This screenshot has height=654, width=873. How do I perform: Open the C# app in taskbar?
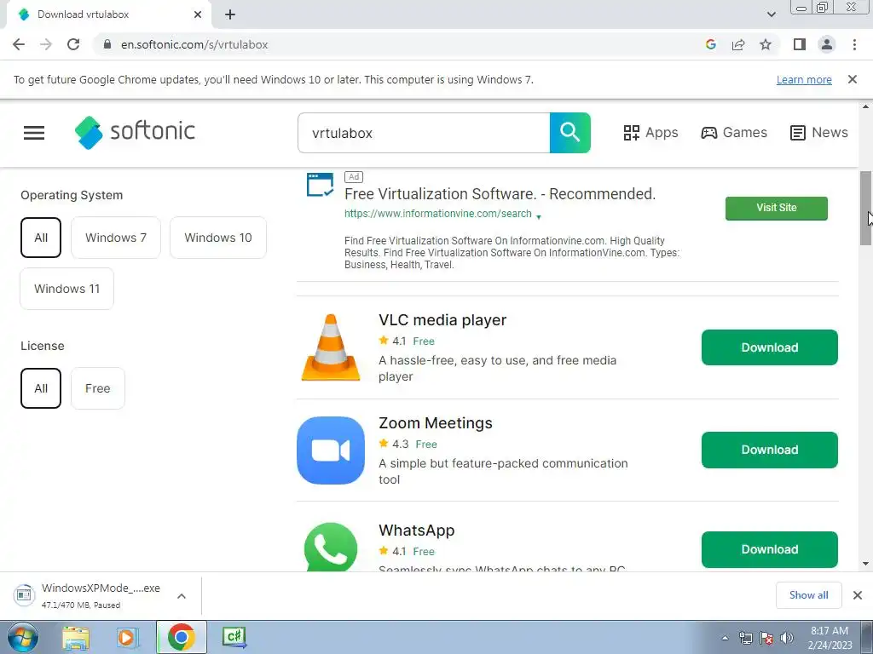pos(234,637)
